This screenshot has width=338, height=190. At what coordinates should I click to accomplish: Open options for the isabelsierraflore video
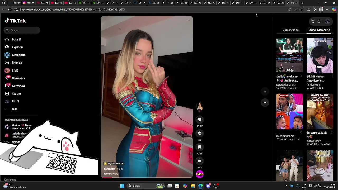(x=301, y=132)
